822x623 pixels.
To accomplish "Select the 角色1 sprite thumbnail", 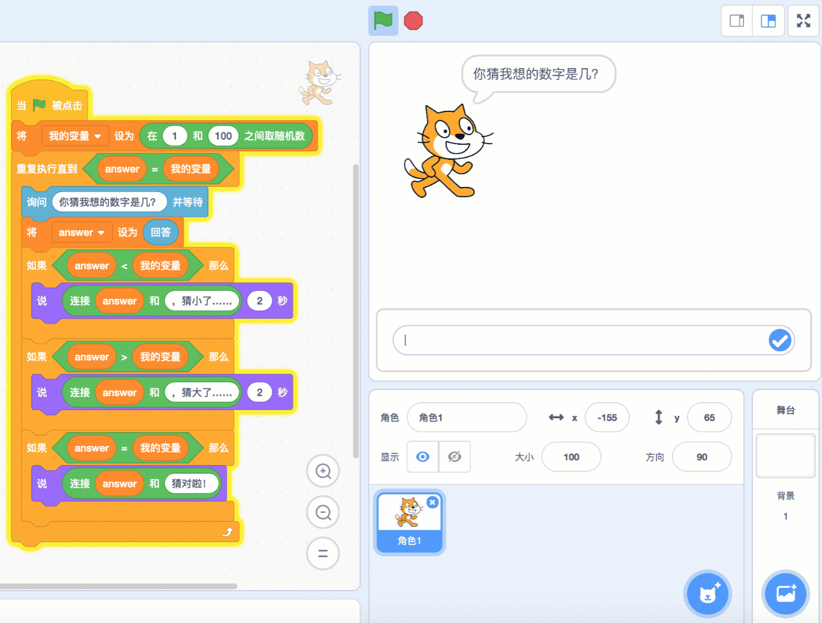I will click(x=410, y=522).
